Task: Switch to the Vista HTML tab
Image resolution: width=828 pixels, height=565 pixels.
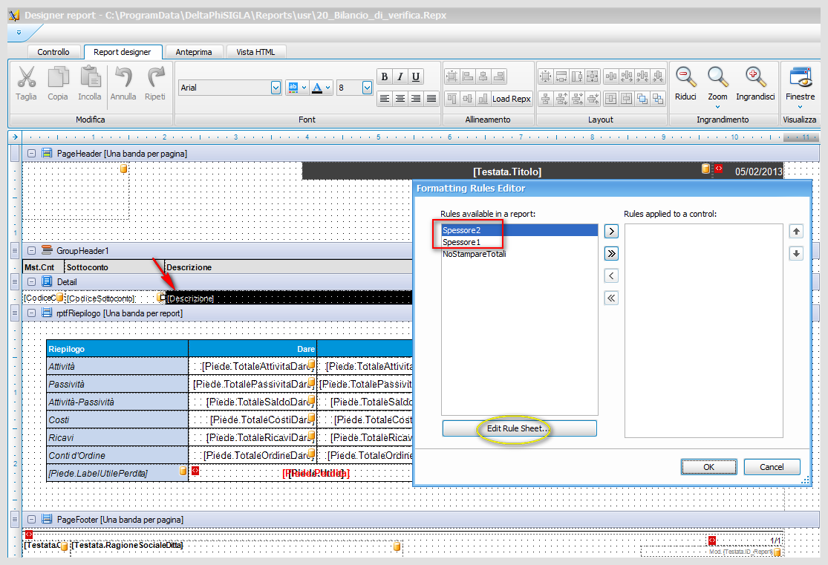Action: click(x=255, y=52)
